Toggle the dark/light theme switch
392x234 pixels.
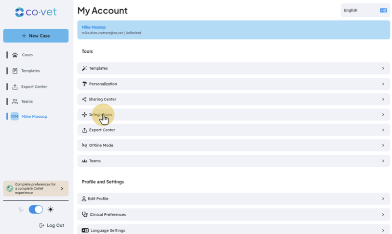tap(36, 209)
